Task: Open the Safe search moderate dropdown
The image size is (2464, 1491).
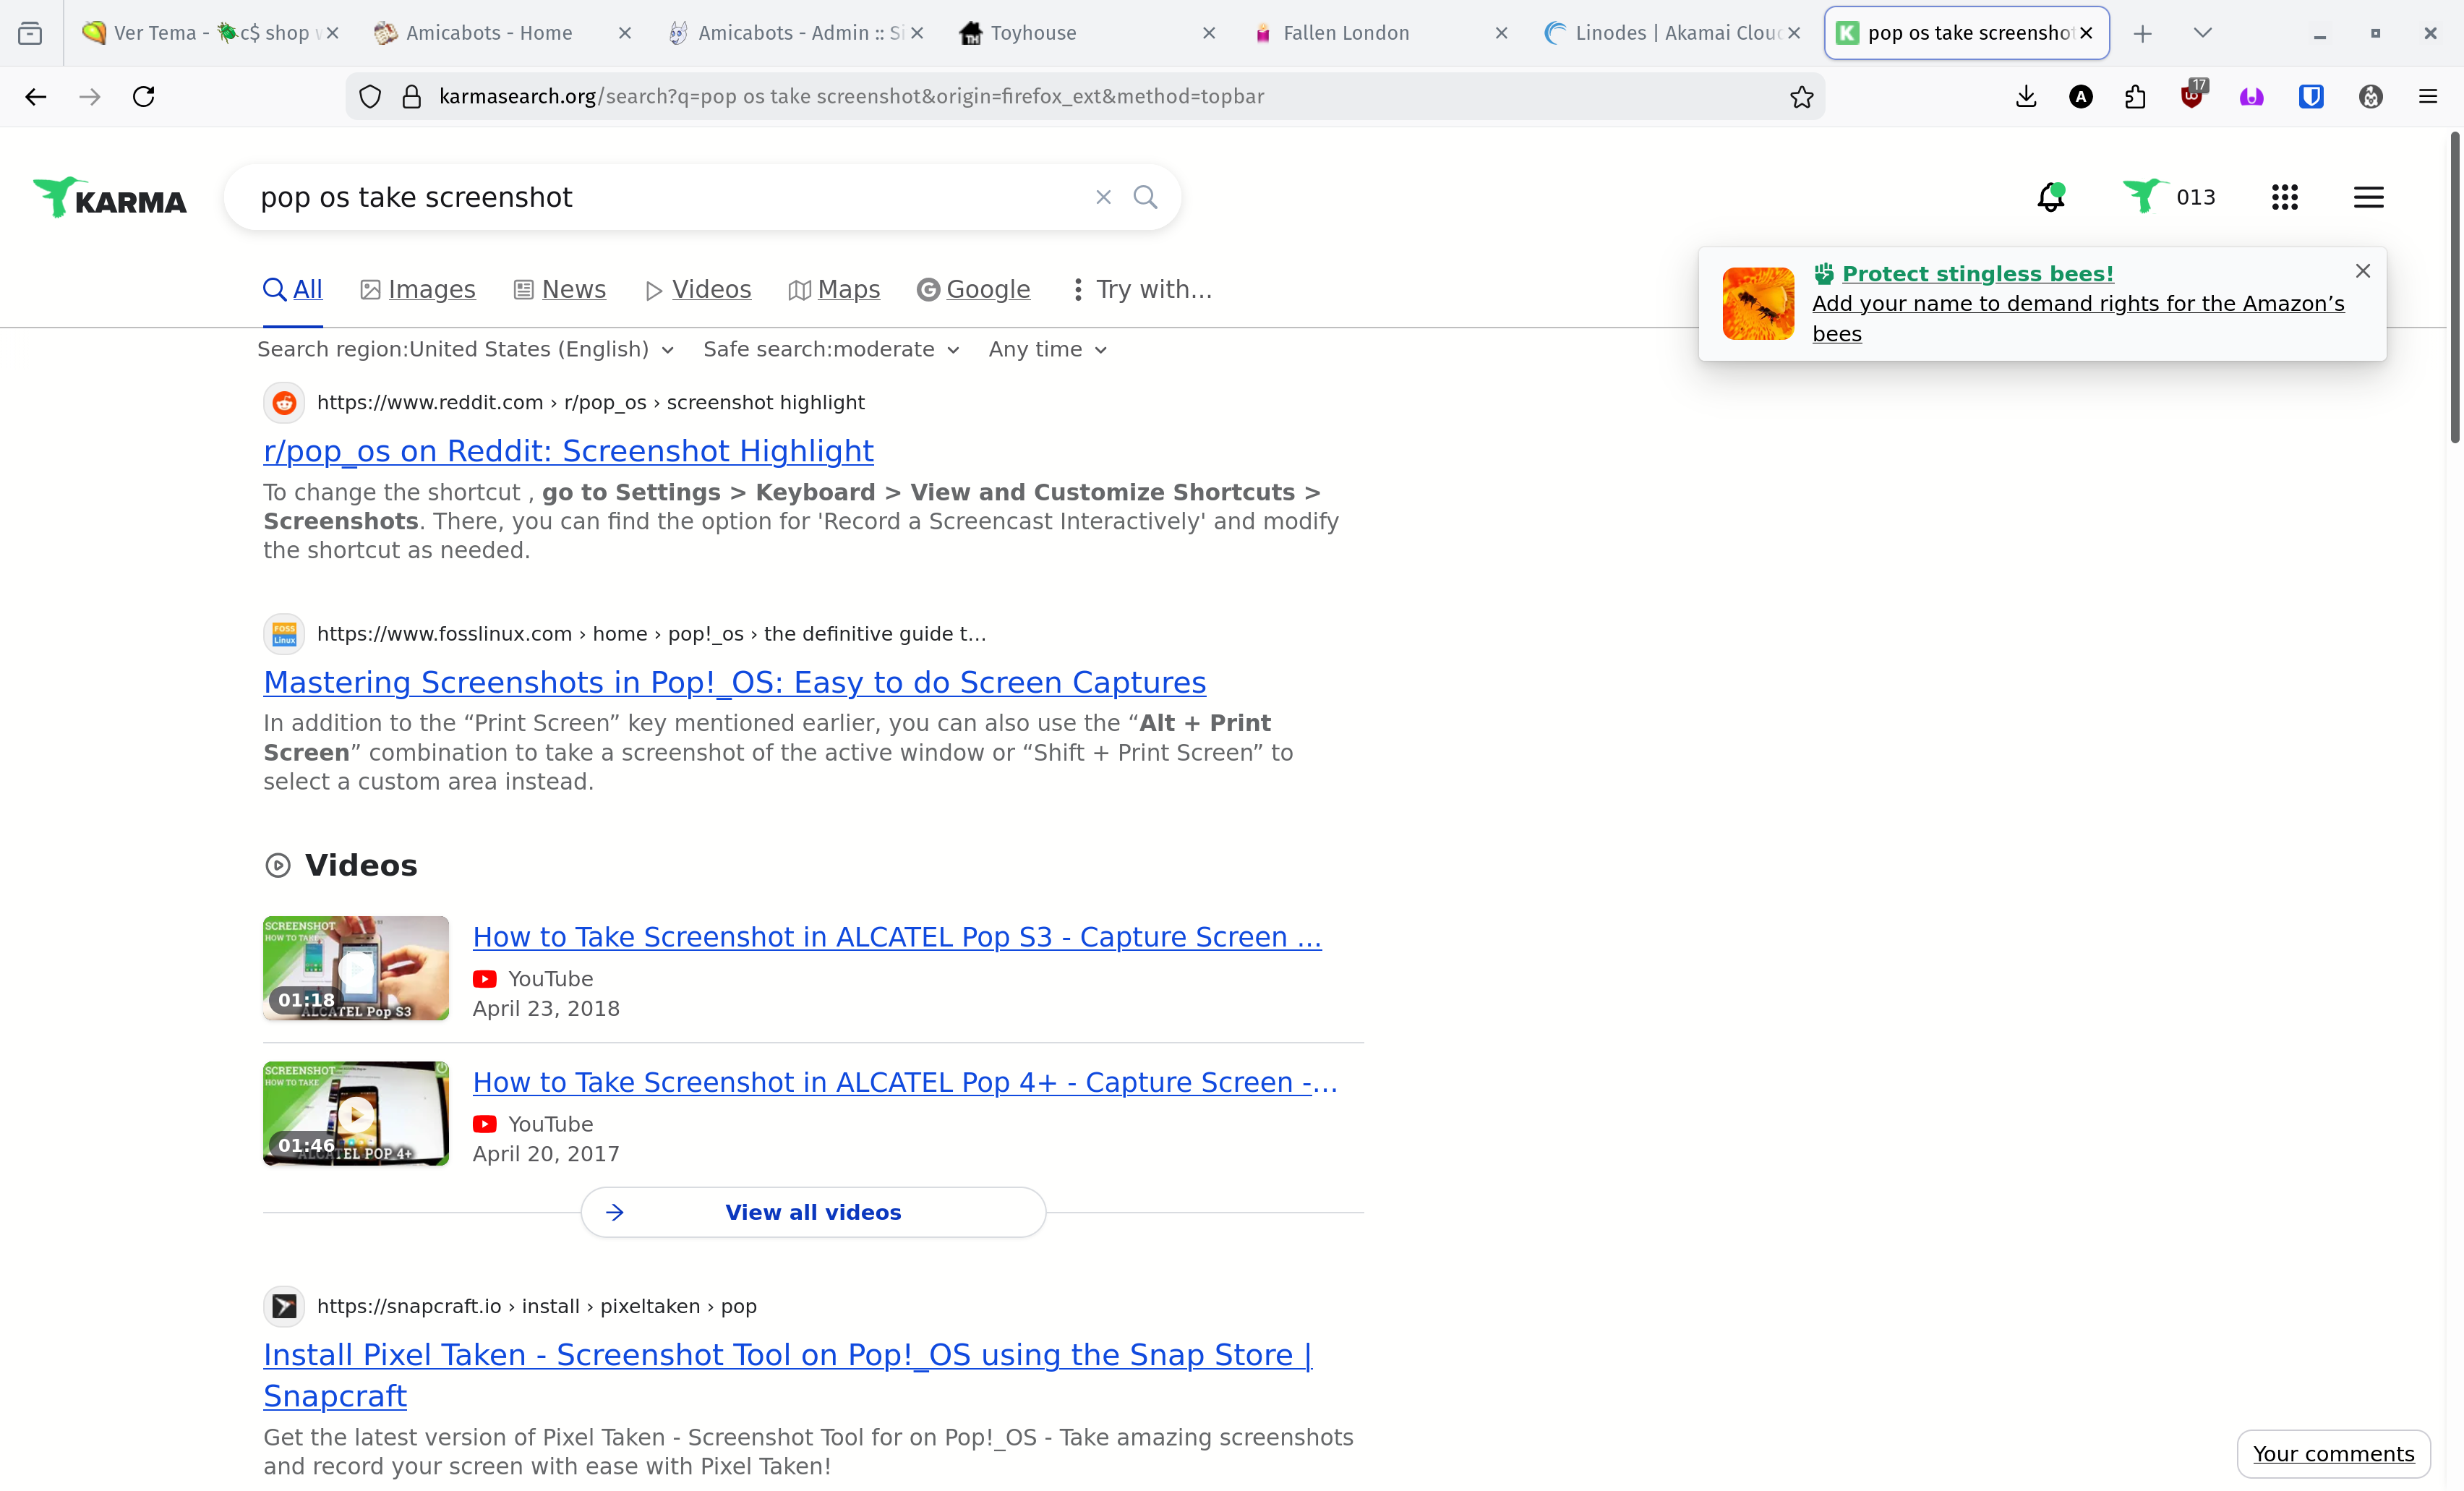Action: pyautogui.click(x=830, y=350)
